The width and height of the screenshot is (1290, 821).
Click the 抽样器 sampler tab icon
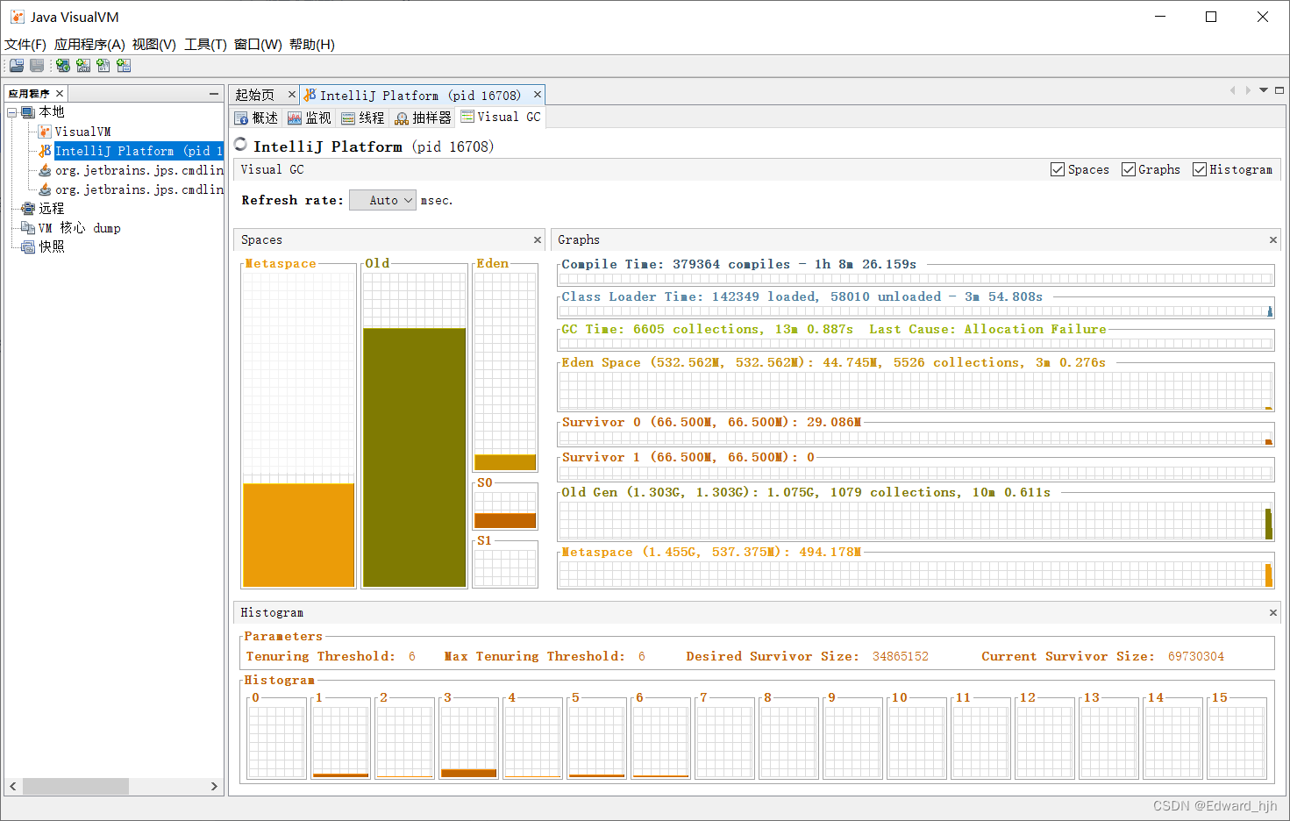point(402,118)
